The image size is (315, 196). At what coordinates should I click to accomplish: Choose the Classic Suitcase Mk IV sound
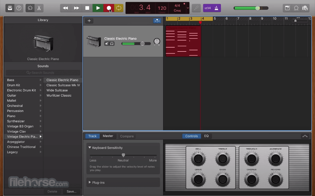pyautogui.click(x=63, y=85)
